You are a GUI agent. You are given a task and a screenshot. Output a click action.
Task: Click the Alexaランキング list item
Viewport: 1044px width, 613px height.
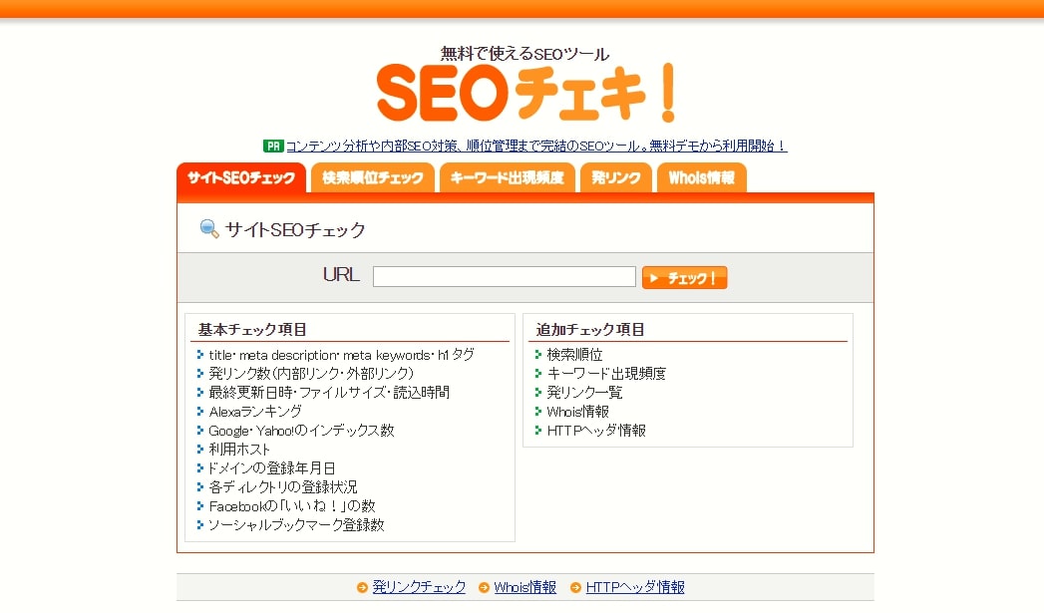click(255, 412)
